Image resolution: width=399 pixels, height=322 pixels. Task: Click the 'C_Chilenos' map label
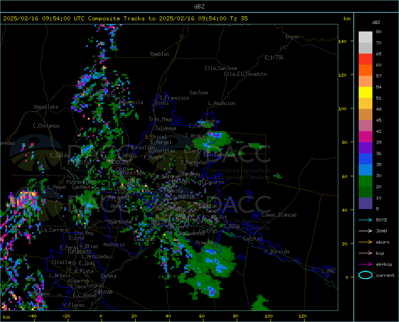pos(46,126)
